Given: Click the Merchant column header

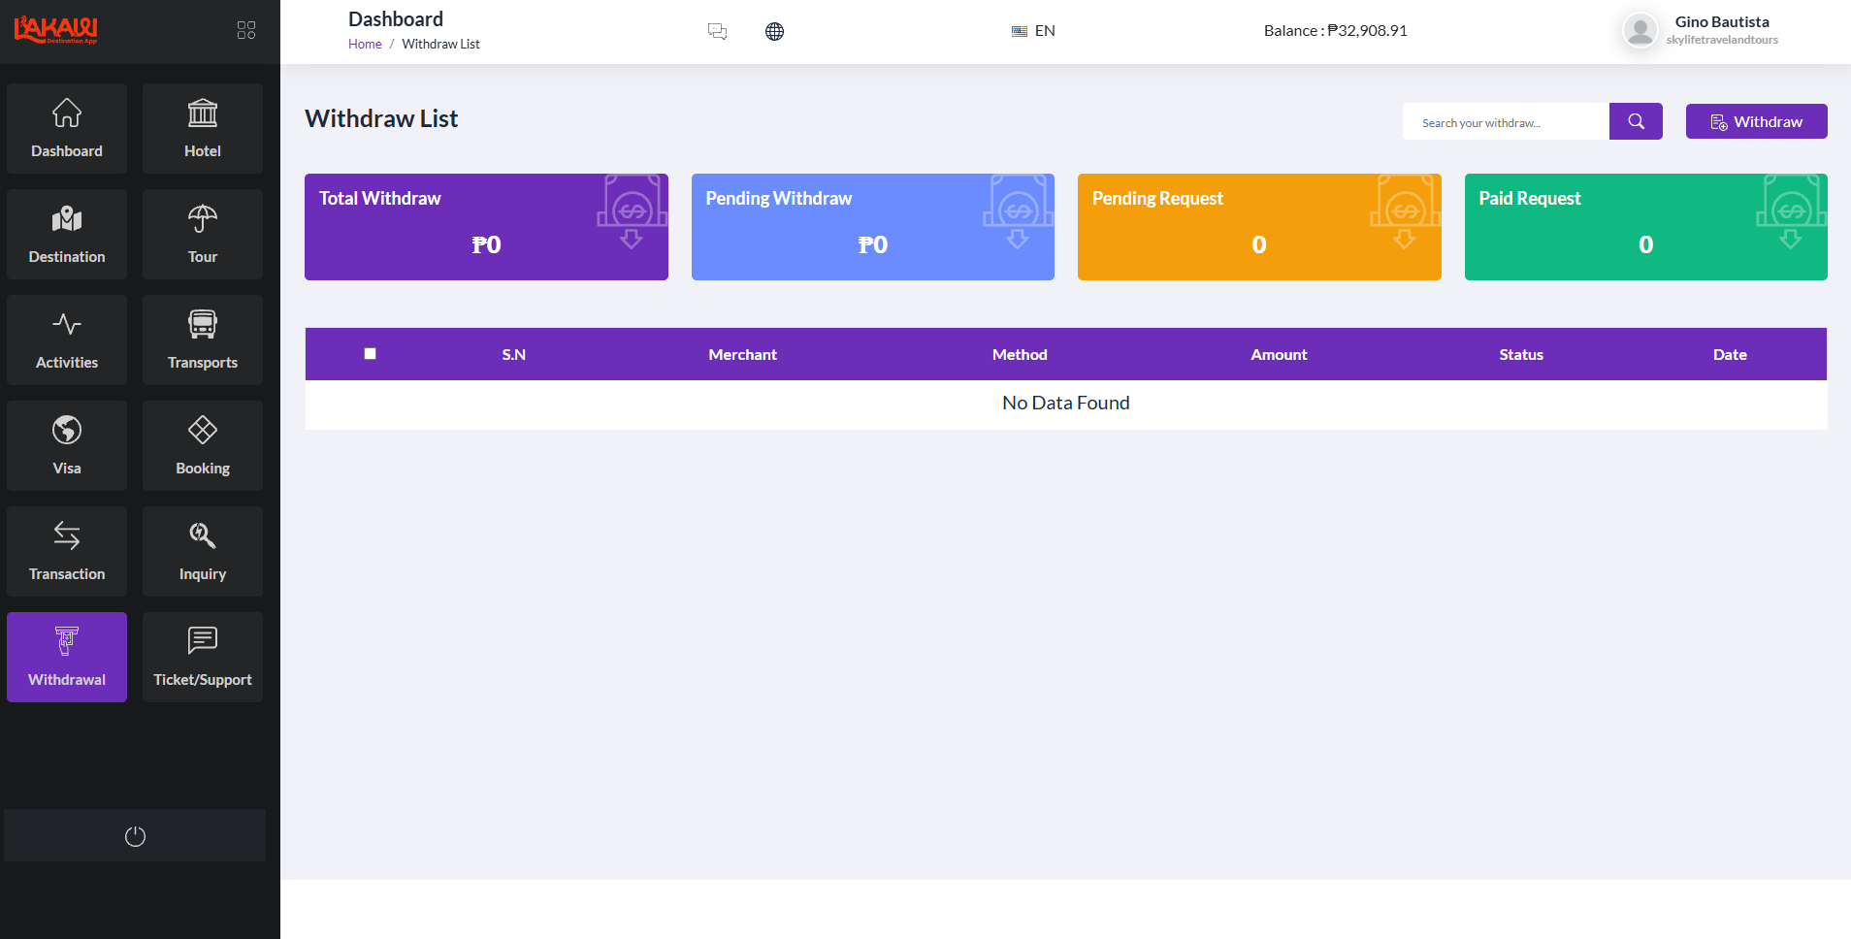Looking at the screenshot, I should pyautogui.click(x=742, y=354).
